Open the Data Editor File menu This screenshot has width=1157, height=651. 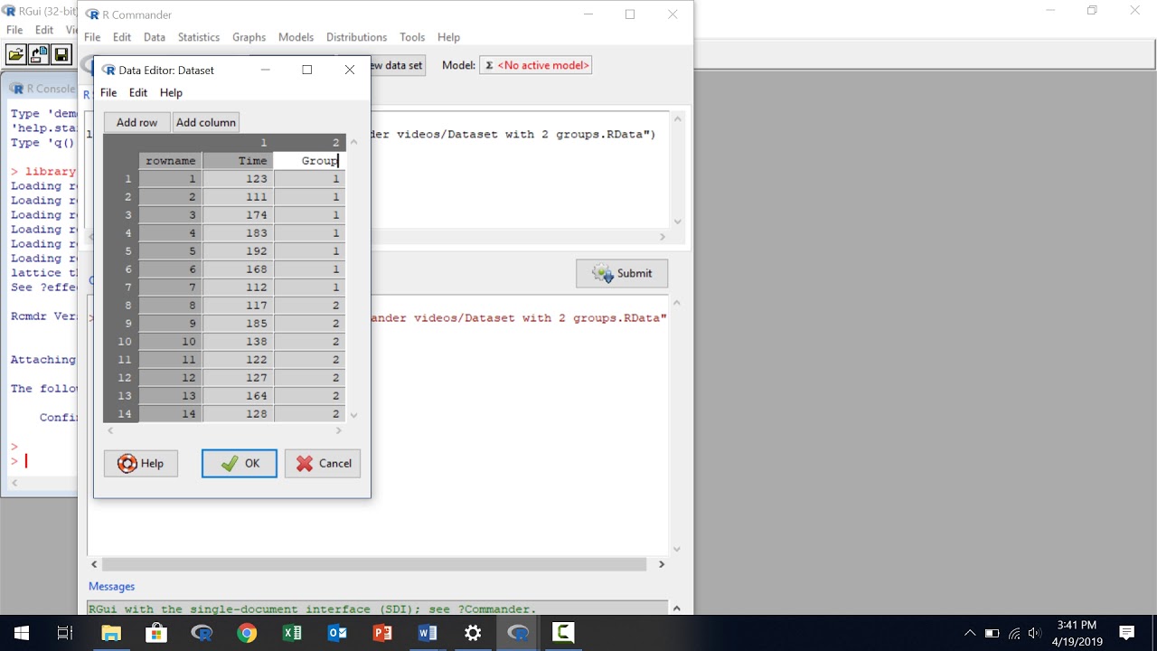click(x=108, y=92)
